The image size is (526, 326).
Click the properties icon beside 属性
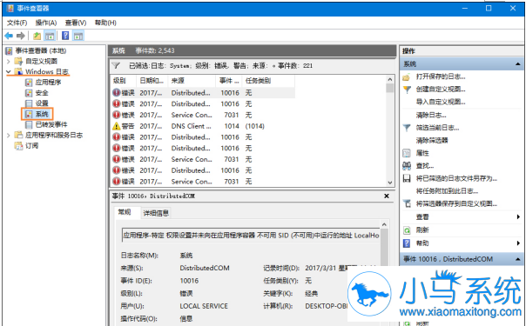[407, 153]
